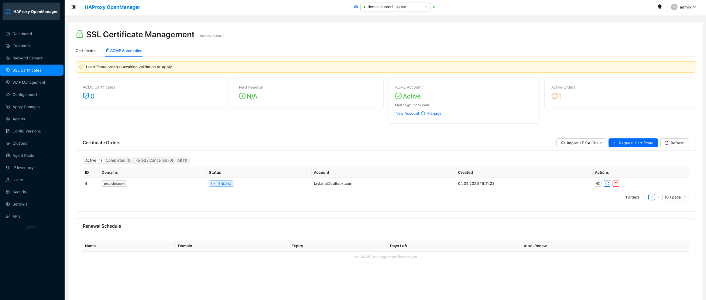Refresh the certificate orders list

675,143
